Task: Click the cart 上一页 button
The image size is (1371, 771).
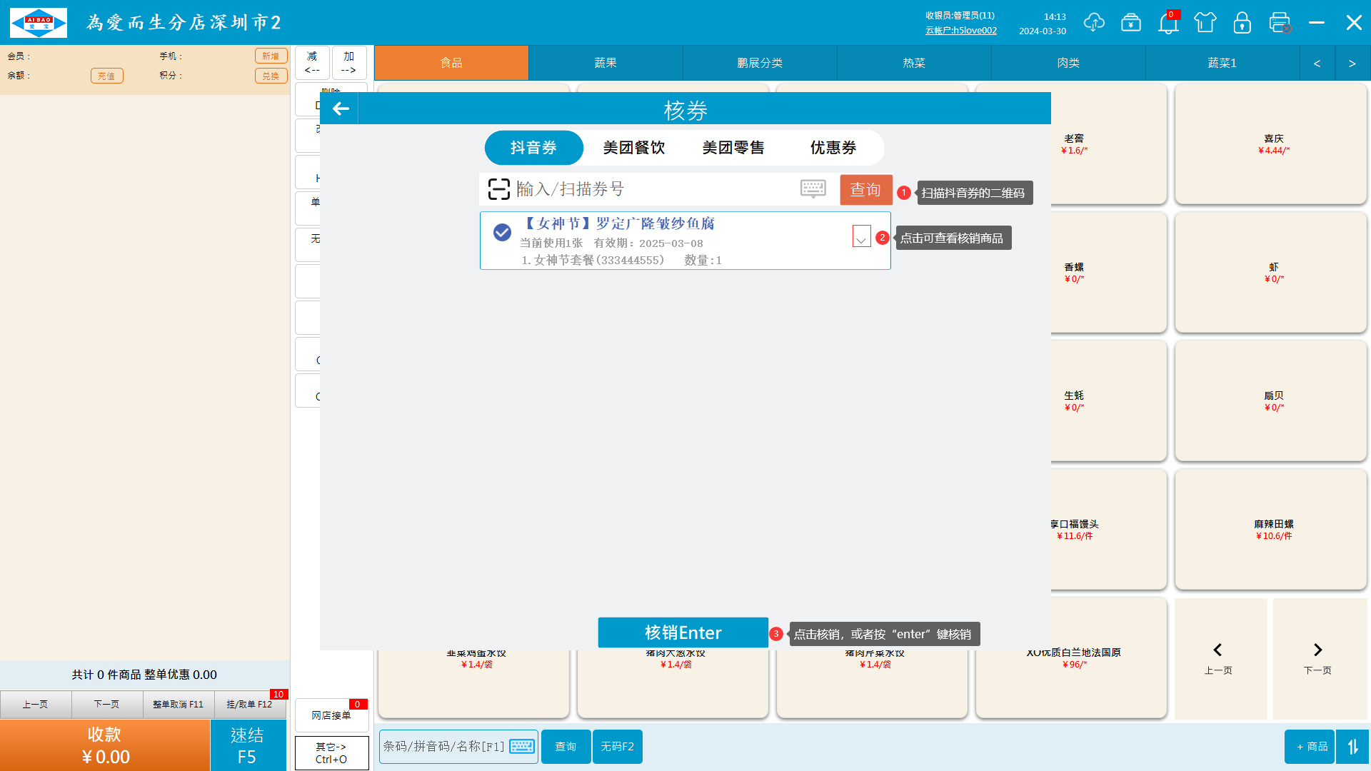Action: pyautogui.click(x=36, y=705)
